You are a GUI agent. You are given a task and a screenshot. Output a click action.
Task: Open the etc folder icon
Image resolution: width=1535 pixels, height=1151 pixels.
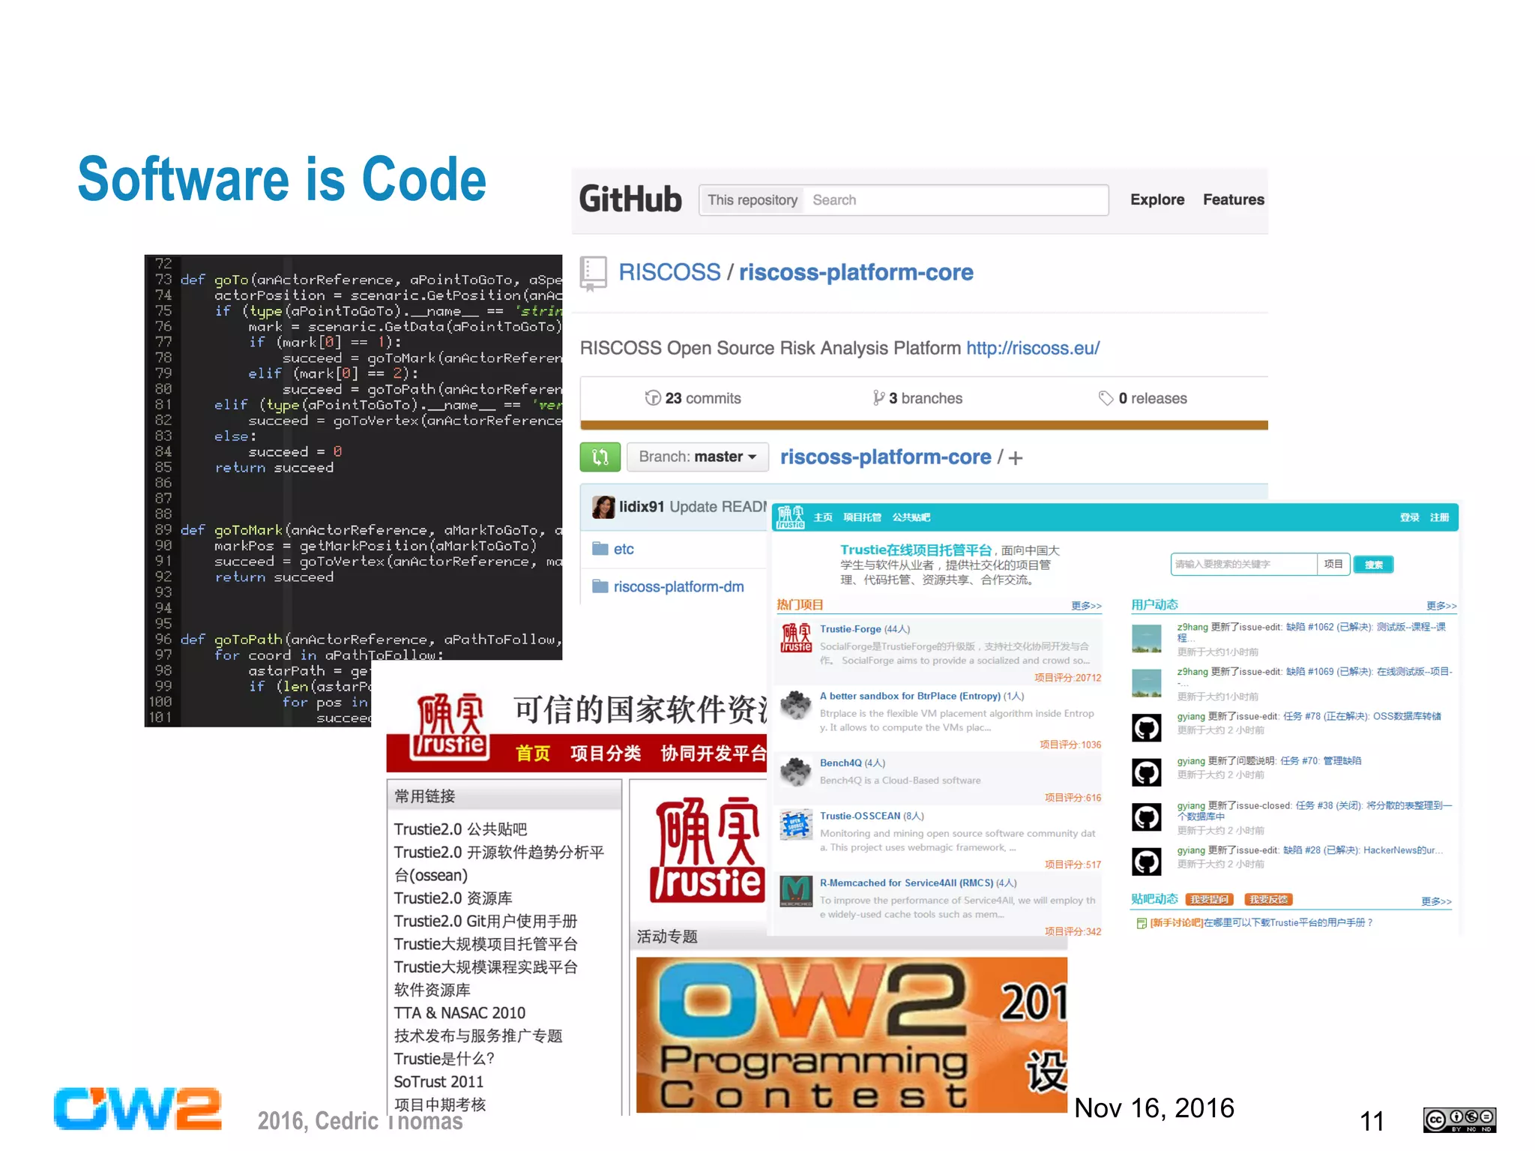600,549
